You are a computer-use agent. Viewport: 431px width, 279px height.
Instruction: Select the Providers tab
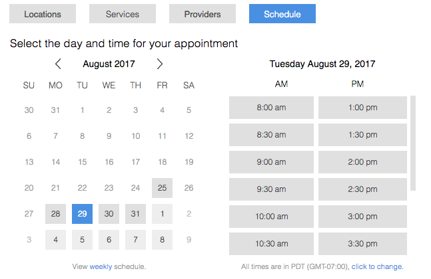point(203,14)
